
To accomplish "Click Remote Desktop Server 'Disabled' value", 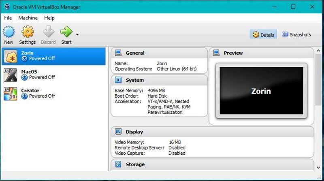I will [x=177, y=147].
